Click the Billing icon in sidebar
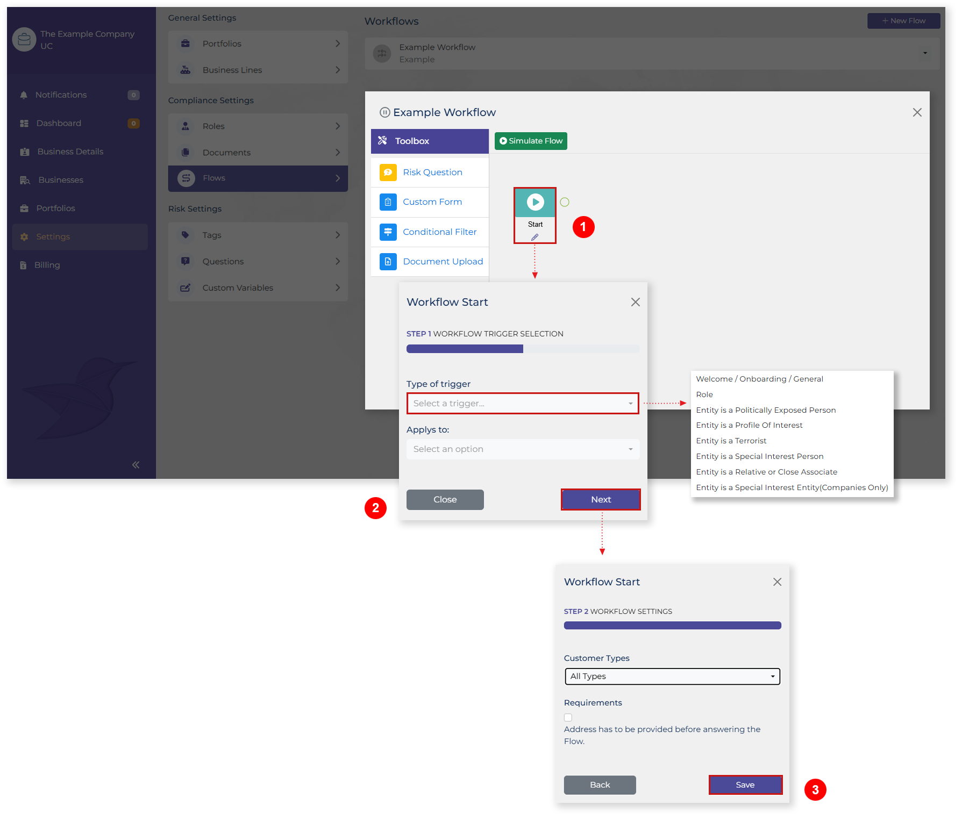Screen dimensions: 962x819 (23, 265)
